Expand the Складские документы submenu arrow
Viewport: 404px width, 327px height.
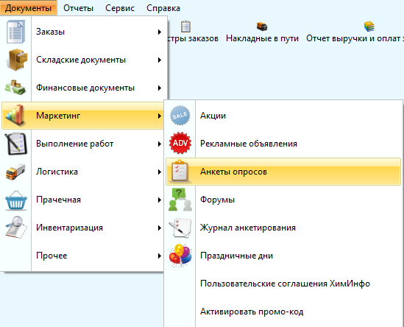(x=160, y=60)
